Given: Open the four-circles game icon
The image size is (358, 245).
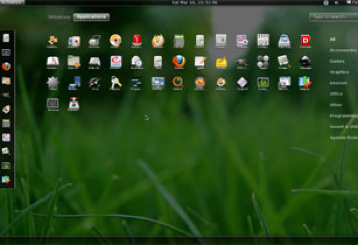Looking at the screenshot, I should click(263, 62).
